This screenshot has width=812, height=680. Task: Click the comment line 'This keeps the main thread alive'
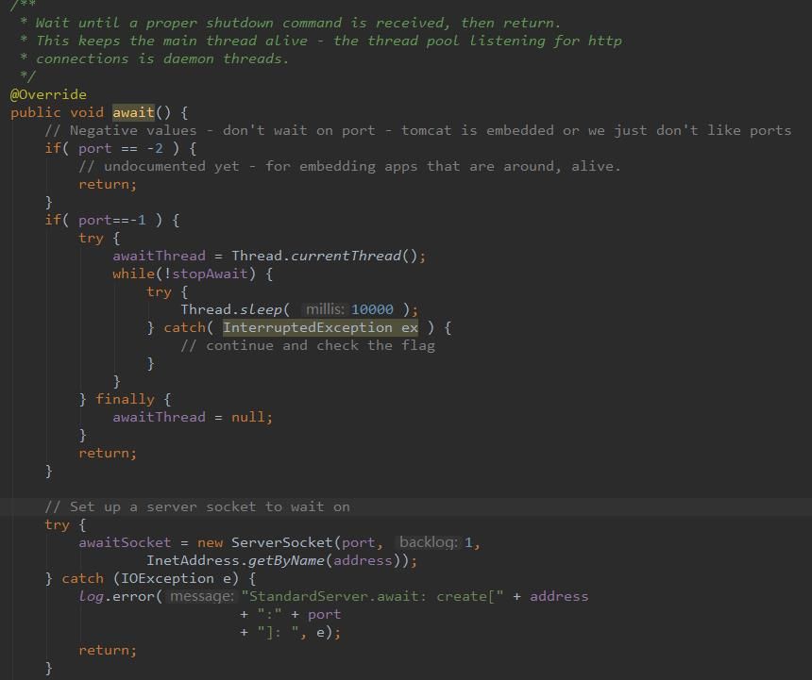[329, 41]
